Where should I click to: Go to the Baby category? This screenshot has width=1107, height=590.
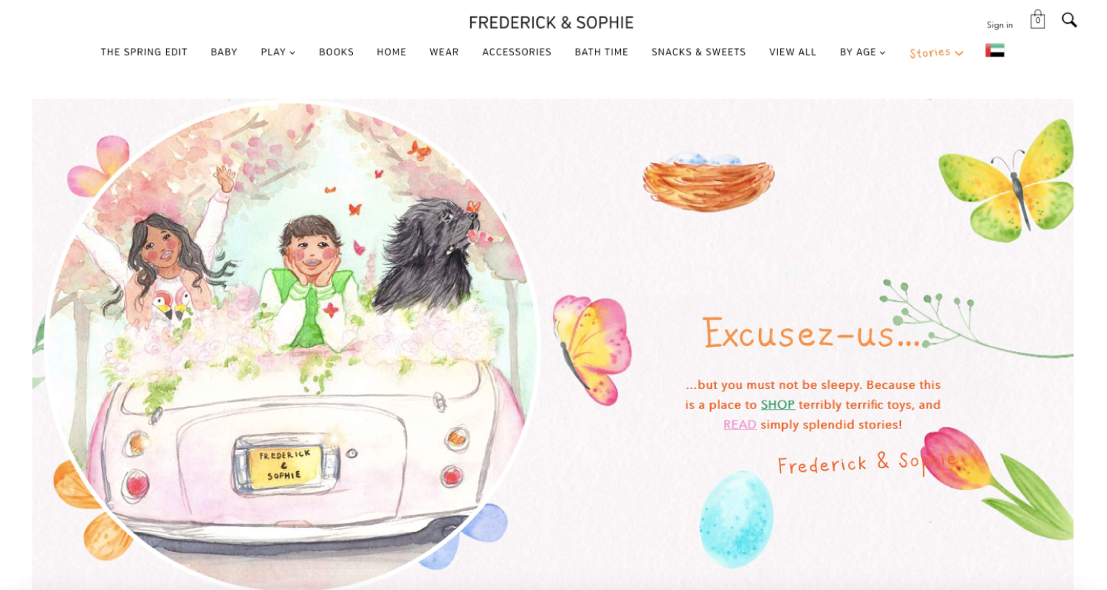[x=224, y=52]
